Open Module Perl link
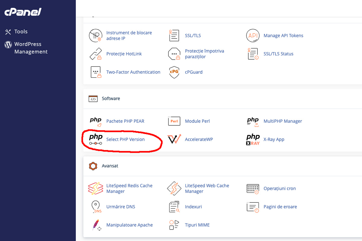Viewport: 362px width, 241px height. 197,121
